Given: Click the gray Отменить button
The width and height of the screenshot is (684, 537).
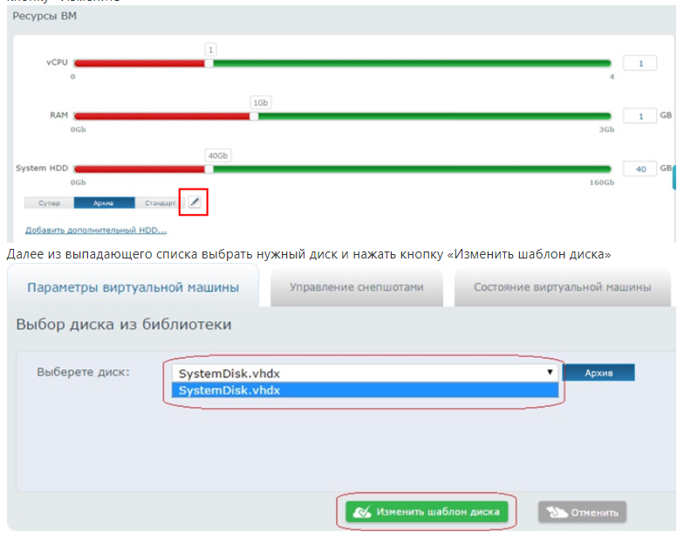Looking at the screenshot, I should pos(582,513).
